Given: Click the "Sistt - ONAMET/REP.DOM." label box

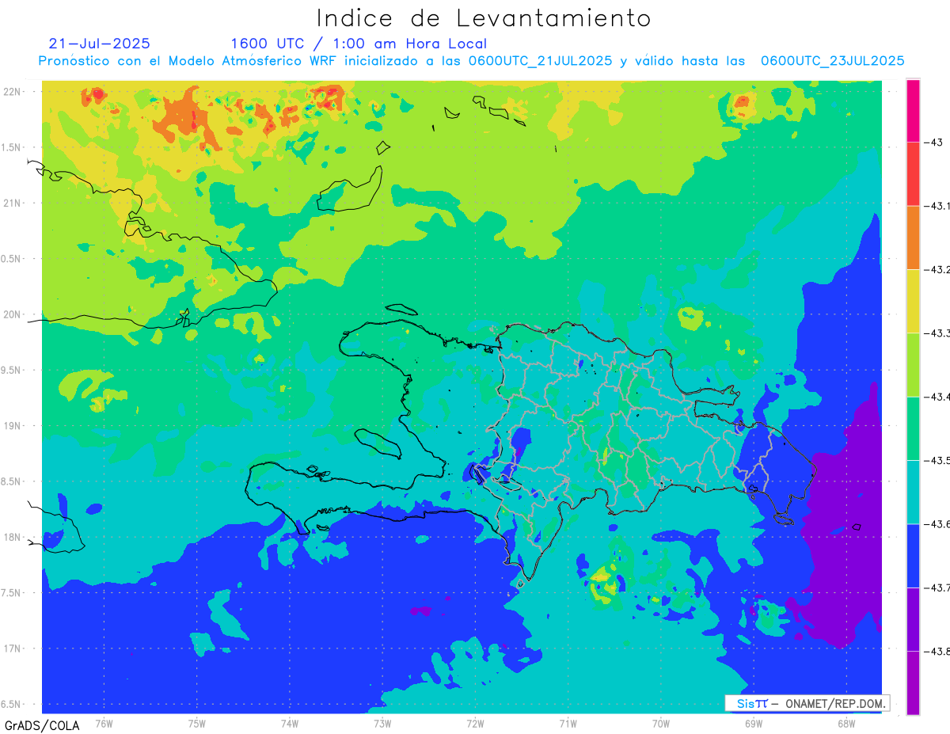Looking at the screenshot, I should tap(807, 703).
